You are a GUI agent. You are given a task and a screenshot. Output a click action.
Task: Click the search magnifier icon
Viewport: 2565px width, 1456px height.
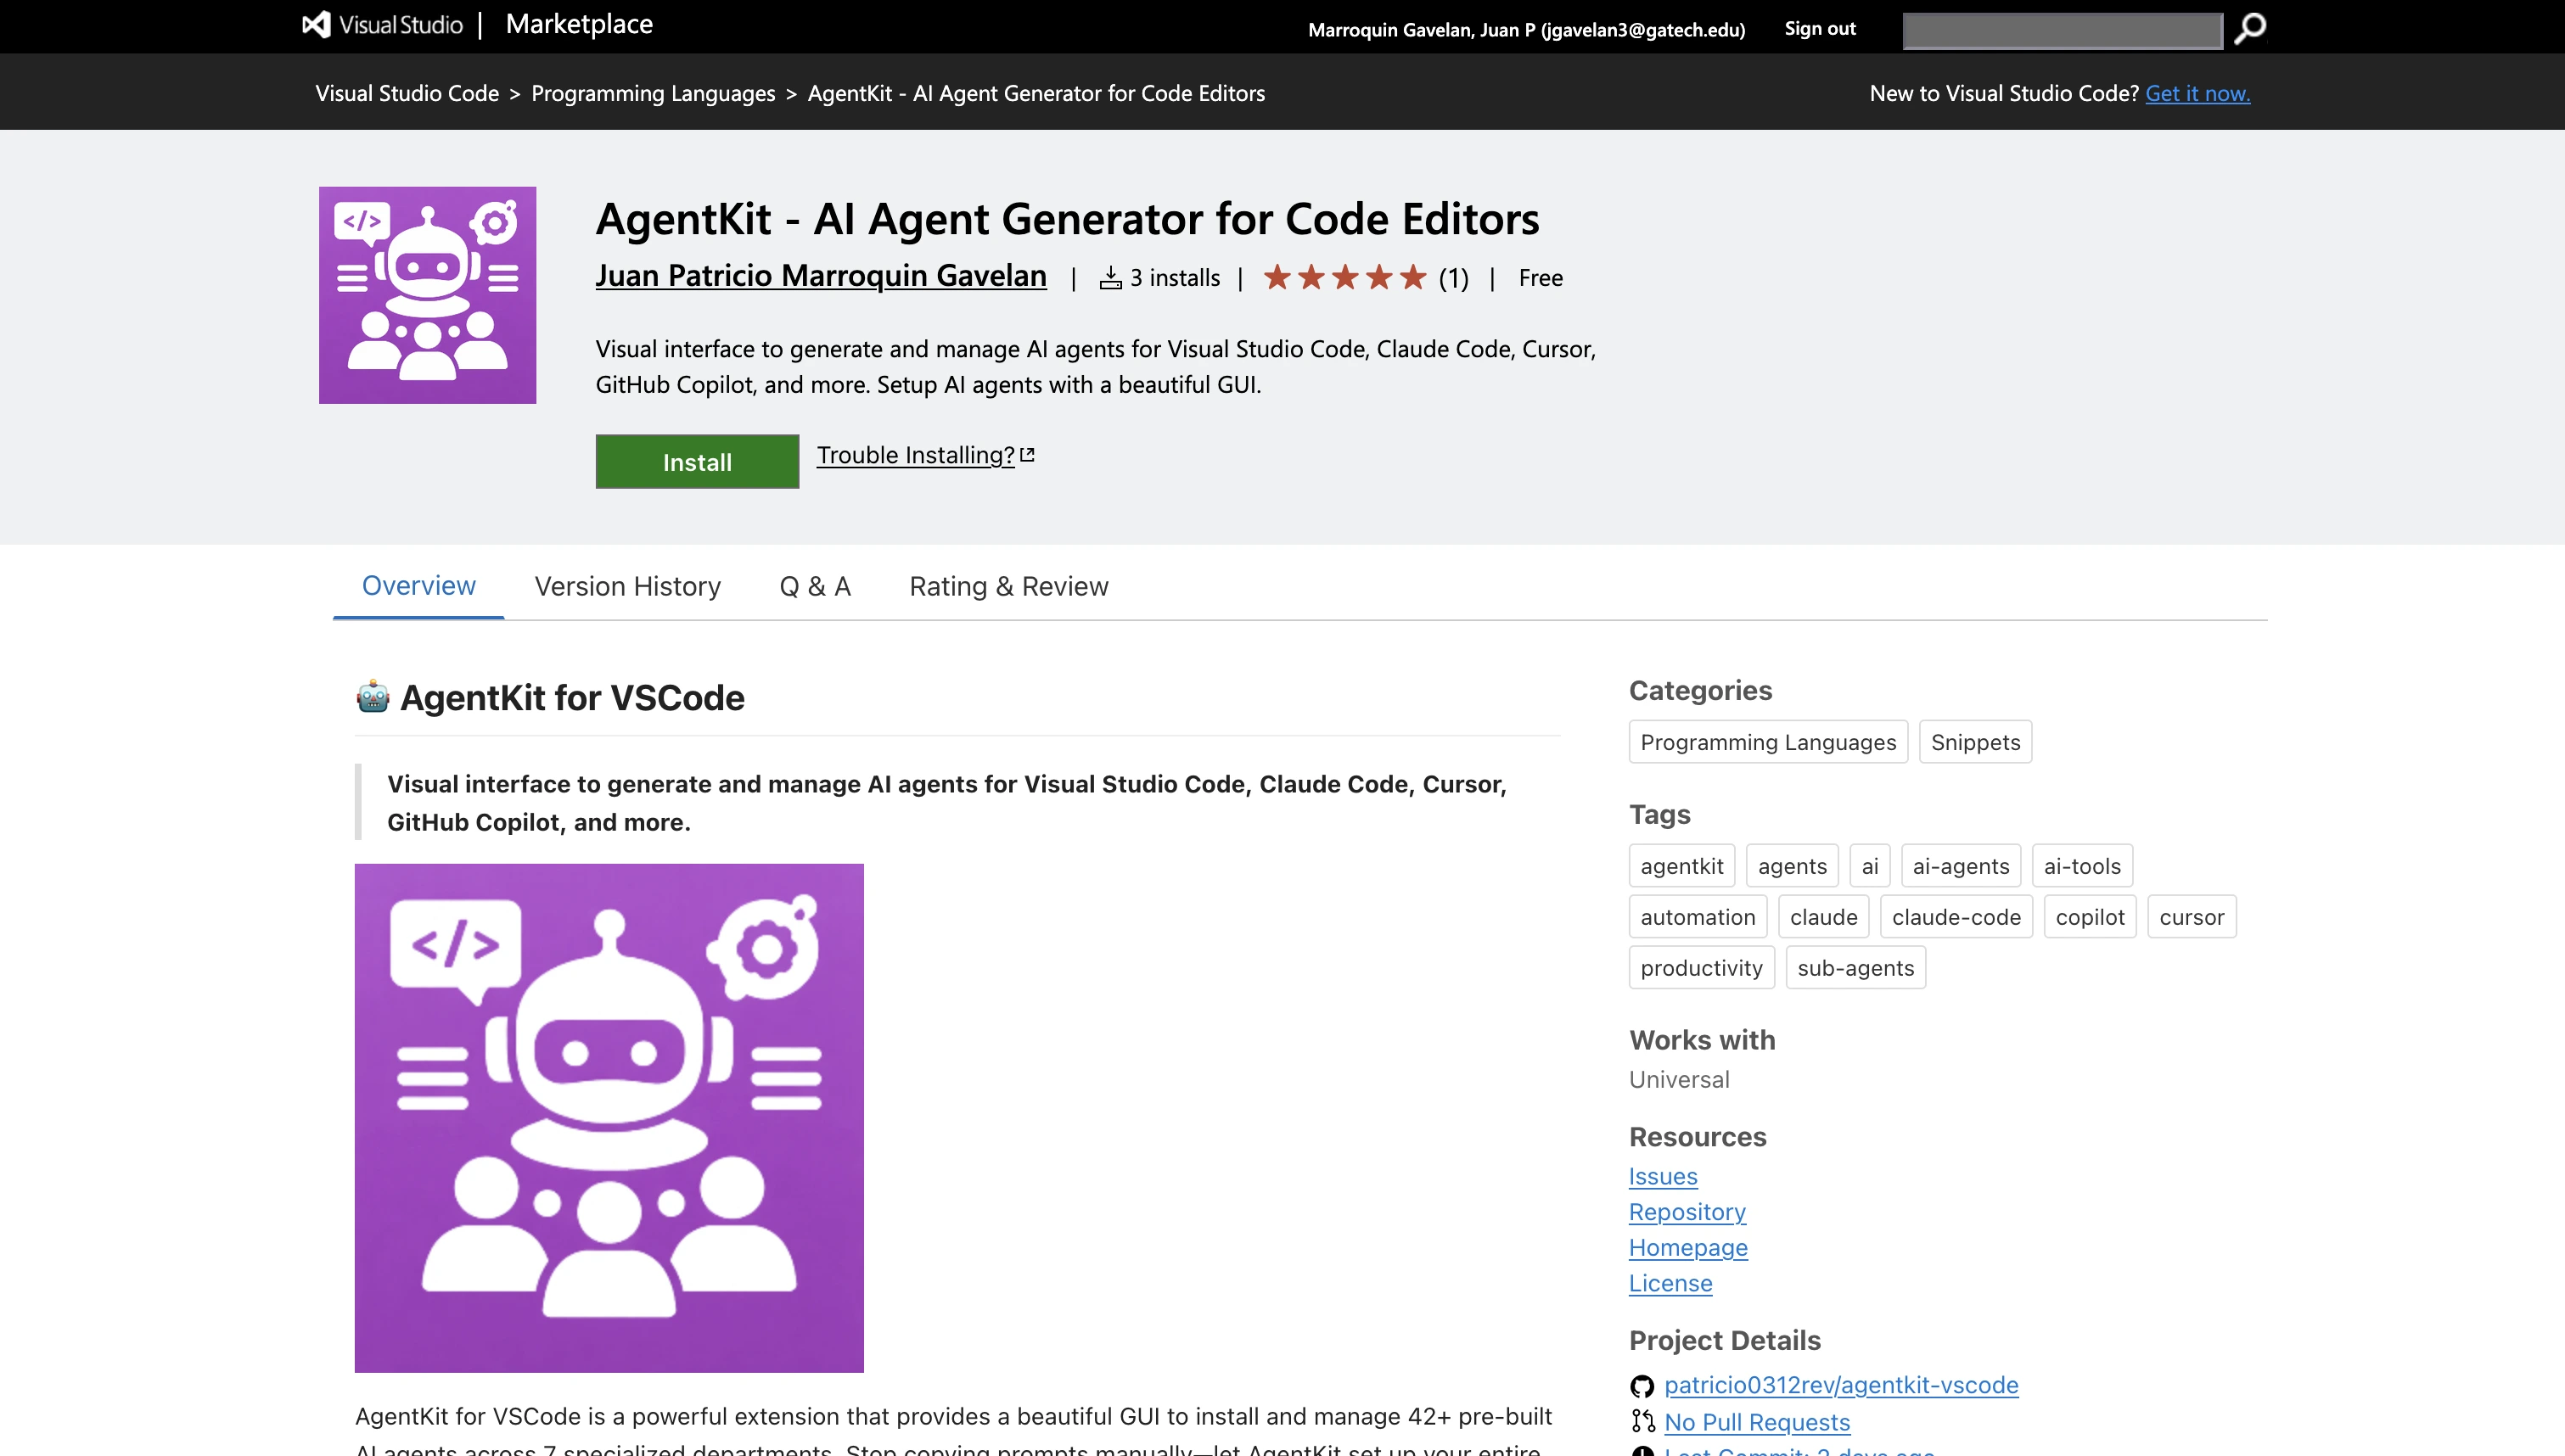pyautogui.click(x=2250, y=29)
